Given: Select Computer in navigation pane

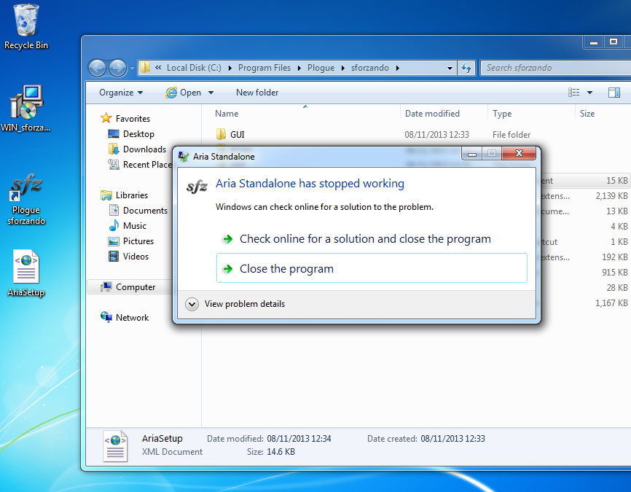Looking at the screenshot, I should (x=130, y=286).
